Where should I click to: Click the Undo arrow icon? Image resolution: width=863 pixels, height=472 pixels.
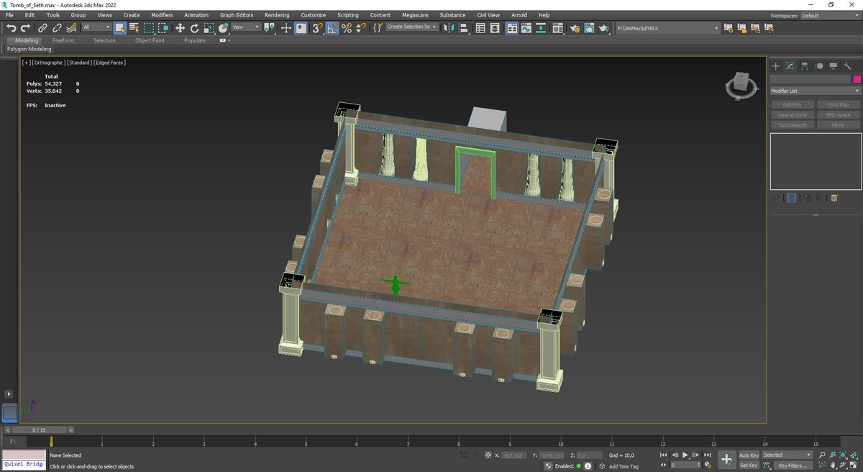(x=12, y=27)
